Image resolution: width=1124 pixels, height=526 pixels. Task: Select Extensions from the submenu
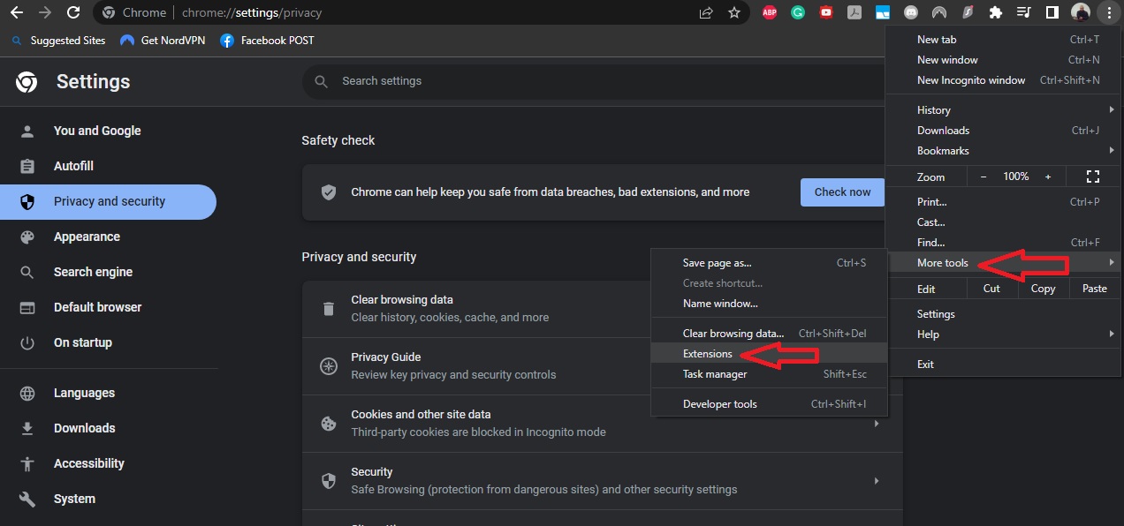[x=707, y=353]
